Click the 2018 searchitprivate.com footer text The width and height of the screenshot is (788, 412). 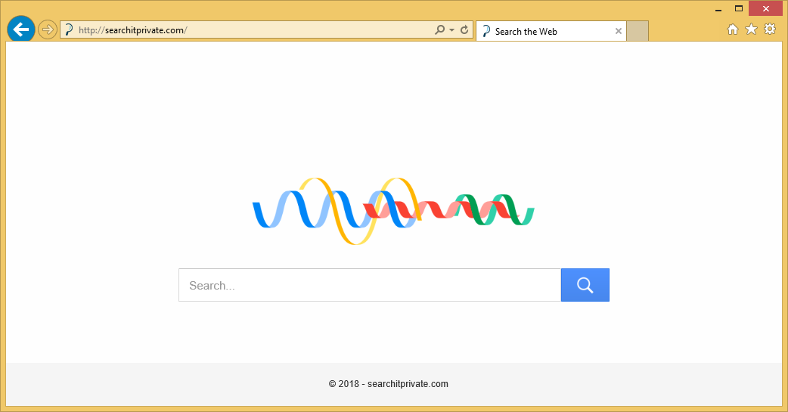tap(389, 384)
